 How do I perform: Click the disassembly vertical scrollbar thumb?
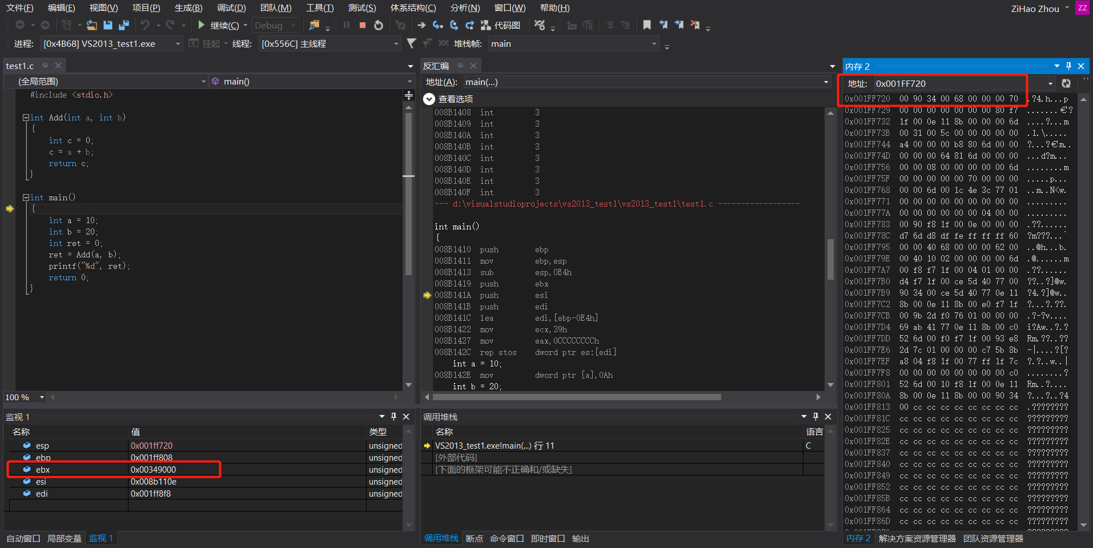point(830,260)
